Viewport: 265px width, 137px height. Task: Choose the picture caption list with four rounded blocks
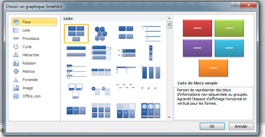(126, 34)
